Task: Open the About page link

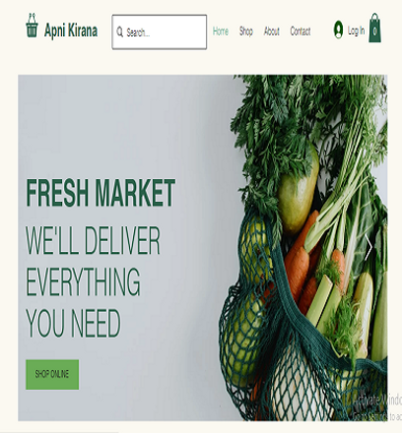Action: [272, 31]
